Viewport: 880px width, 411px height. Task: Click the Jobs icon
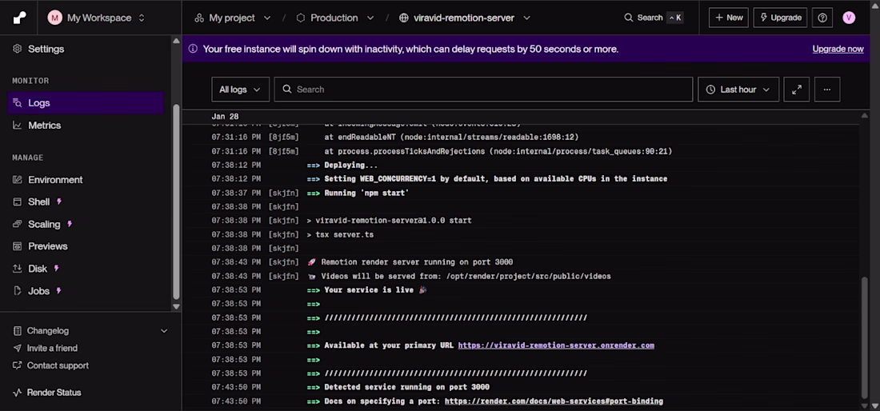pyautogui.click(x=18, y=291)
